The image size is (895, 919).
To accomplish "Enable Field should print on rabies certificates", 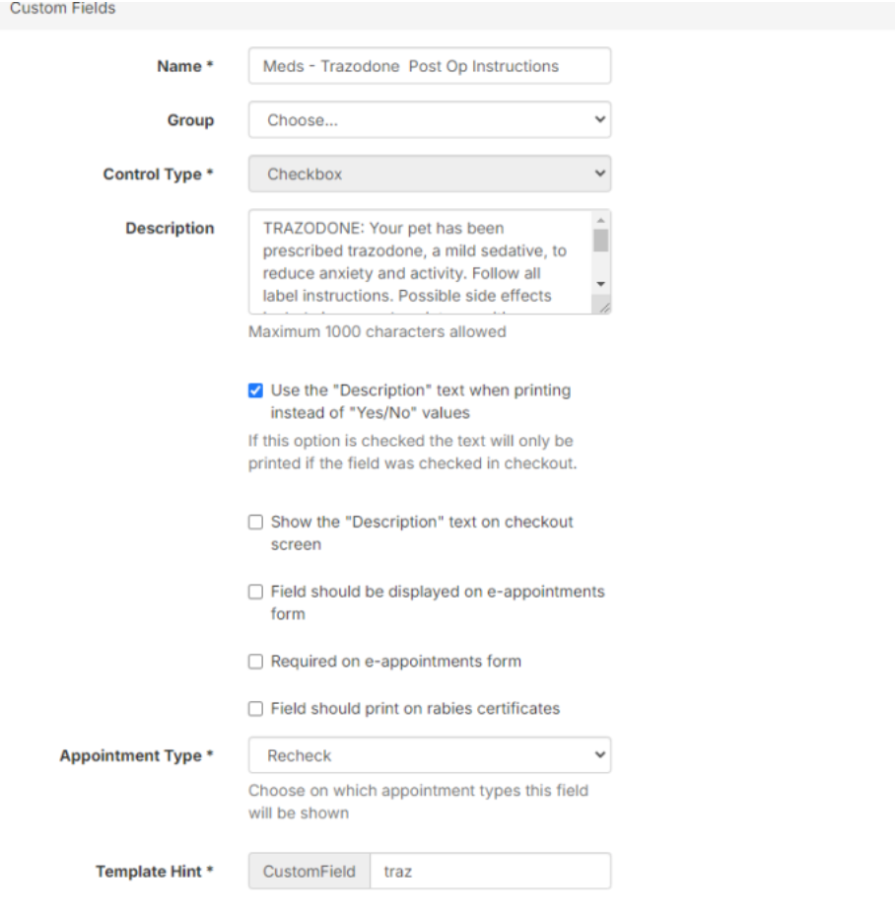I will click(x=256, y=709).
